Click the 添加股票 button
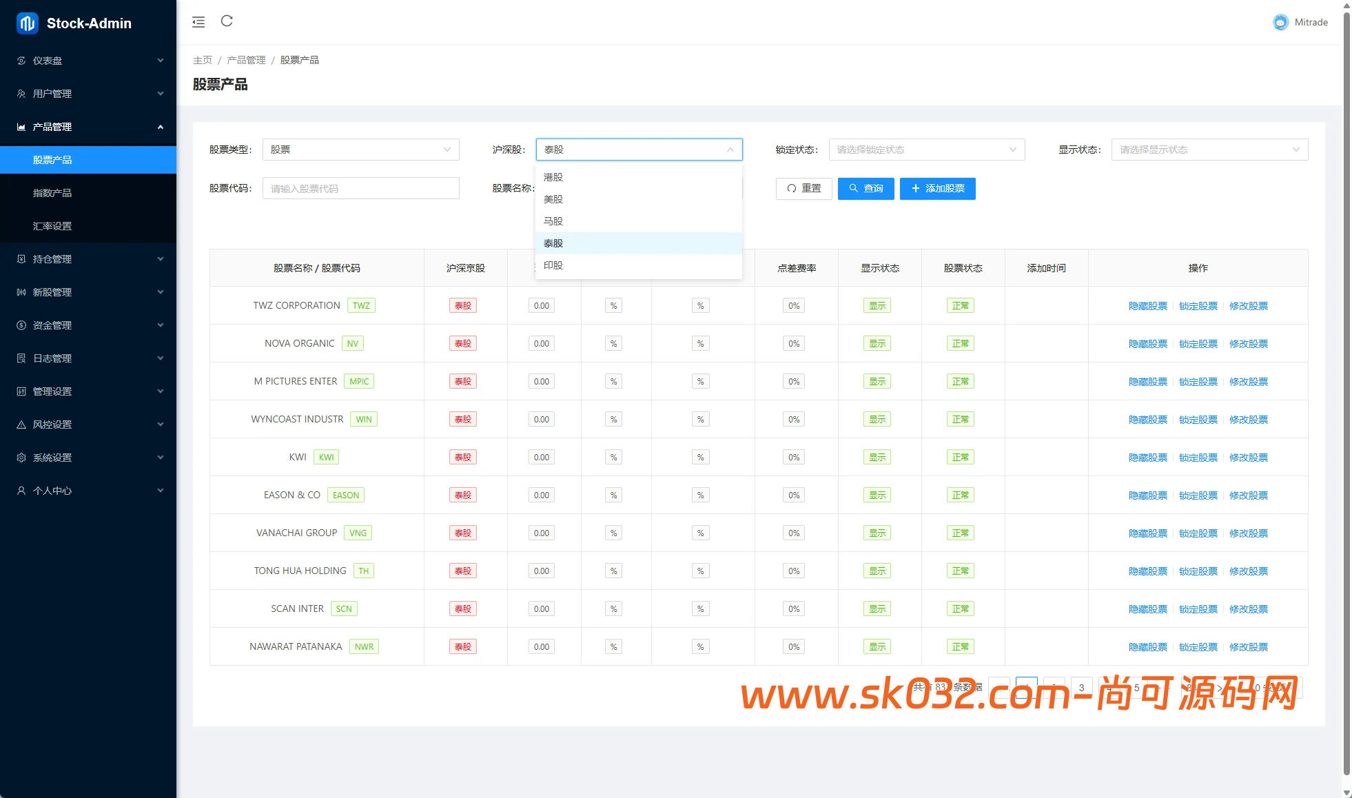This screenshot has height=798, width=1352. click(x=937, y=189)
